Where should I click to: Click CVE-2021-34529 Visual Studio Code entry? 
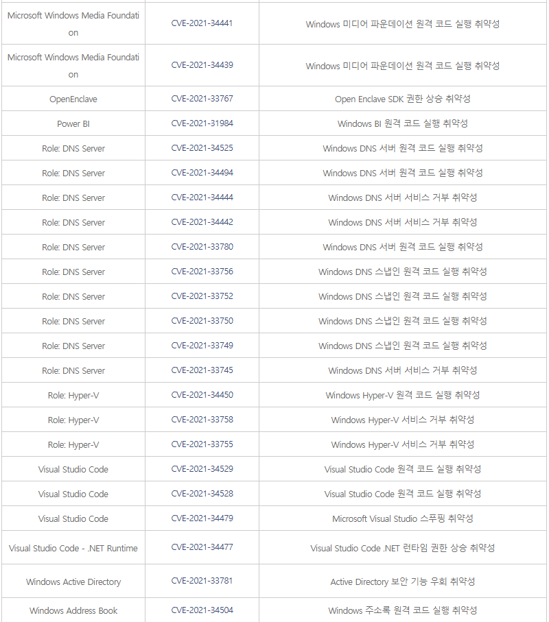(202, 469)
